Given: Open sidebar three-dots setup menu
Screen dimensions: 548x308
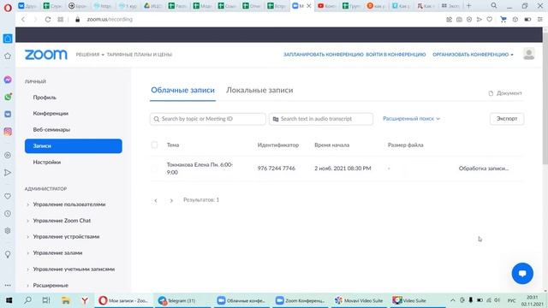Looking at the screenshot, I should pos(8,285).
